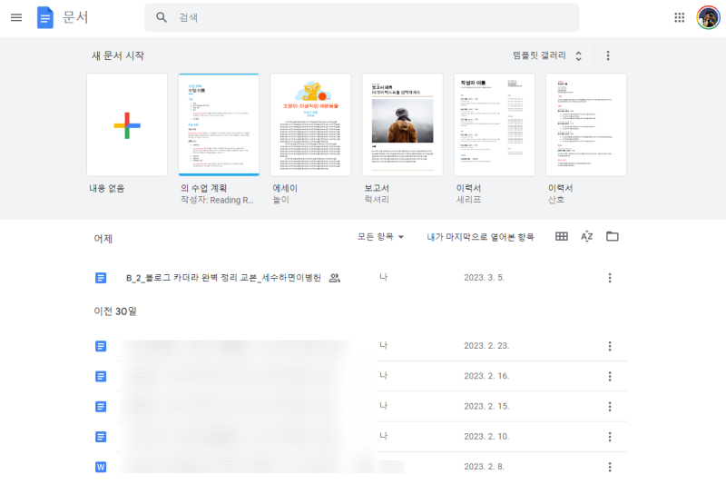Click the 어제 section heading
Image resolution: width=726 pixels, height=484 pixels.
(x=103, y=239)
